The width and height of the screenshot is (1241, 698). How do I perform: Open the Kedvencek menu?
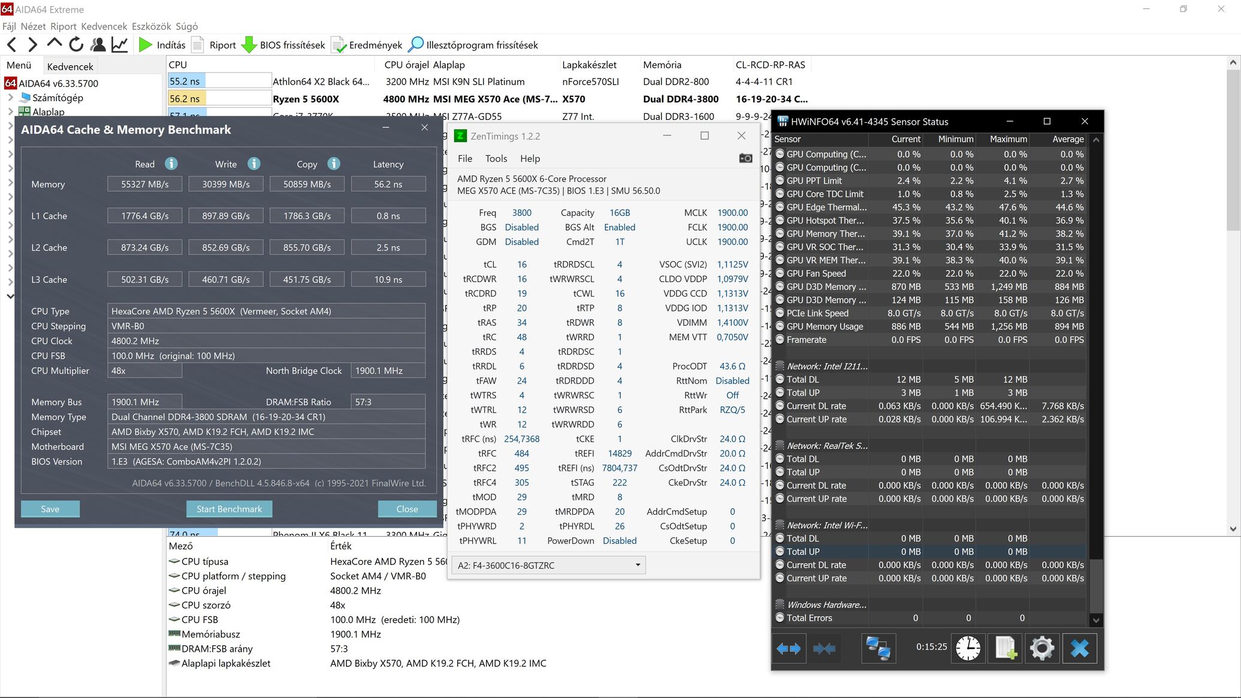click(104, 26)
